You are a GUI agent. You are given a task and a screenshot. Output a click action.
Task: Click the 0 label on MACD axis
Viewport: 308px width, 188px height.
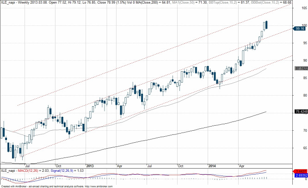coord(306,179)
